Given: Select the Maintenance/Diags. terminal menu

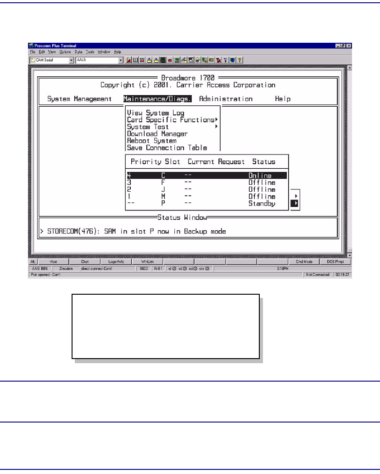Looking at the screenshot, I should (157, 99).
